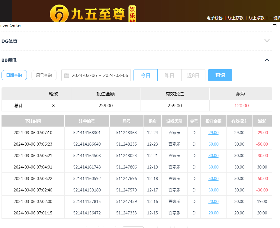
Task: Maximize the Member Center window
Action: (x=275, y=26)
